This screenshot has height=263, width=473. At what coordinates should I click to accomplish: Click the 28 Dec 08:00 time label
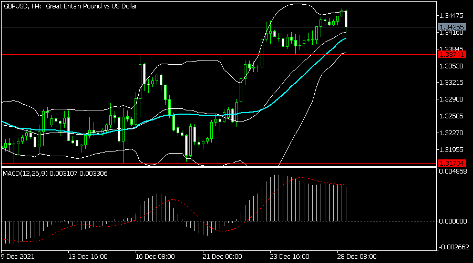click(357, 257)
